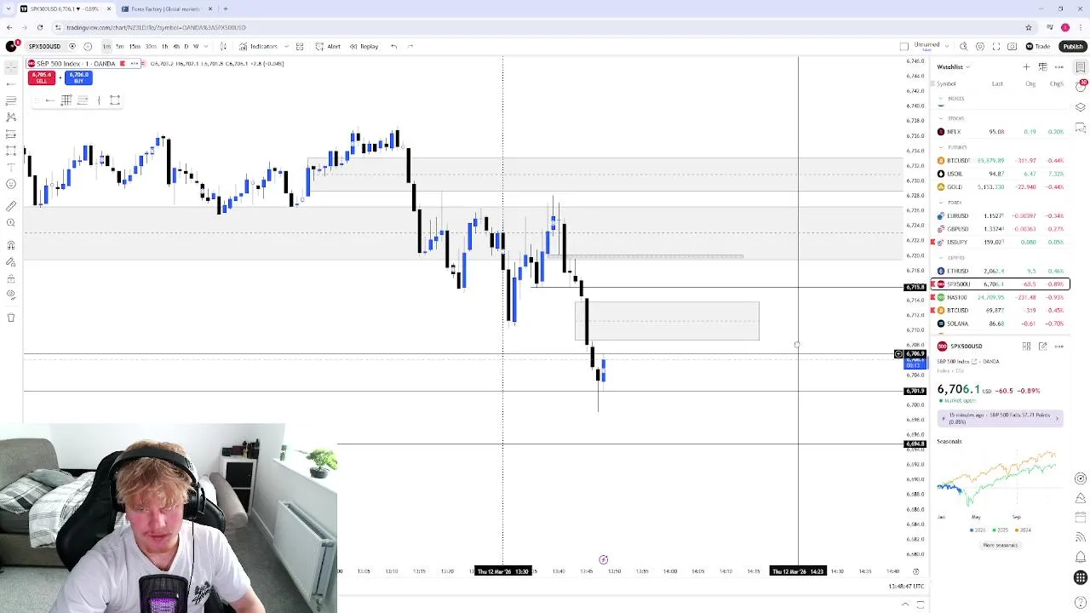
Task: Select GOLD in the watchlist
Action: pos(1001,186)
